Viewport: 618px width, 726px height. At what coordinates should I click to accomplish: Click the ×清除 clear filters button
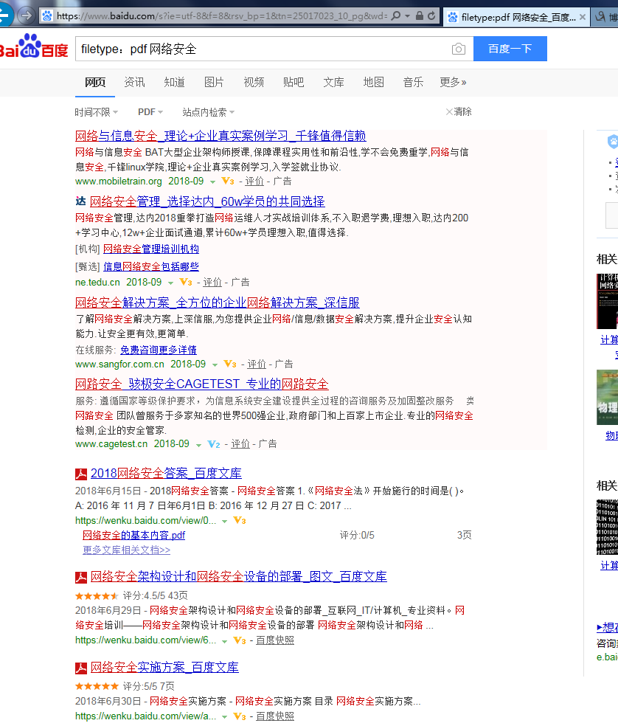point(459,111)
